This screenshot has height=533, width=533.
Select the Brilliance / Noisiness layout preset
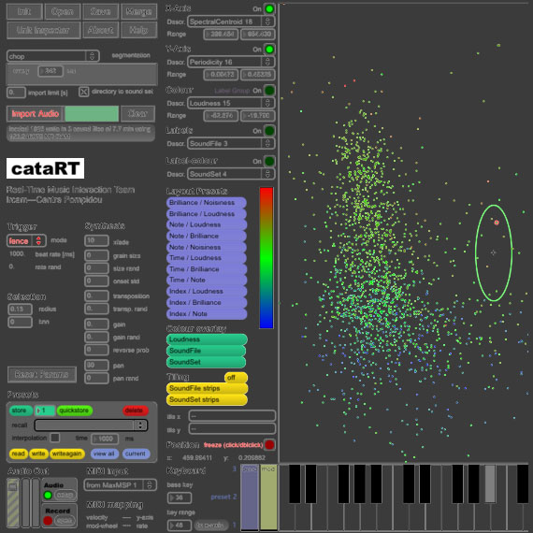point(207,203)
